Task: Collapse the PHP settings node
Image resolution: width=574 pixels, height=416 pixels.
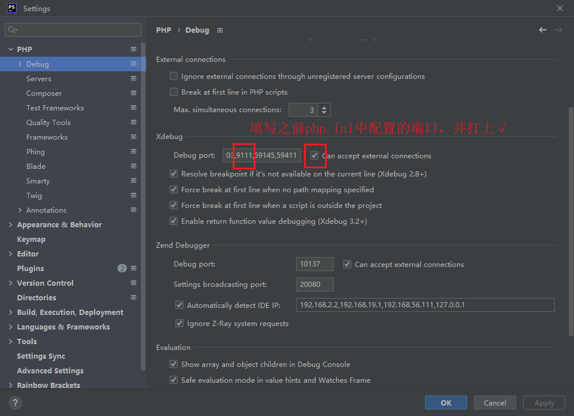Action: click(11, 50)
